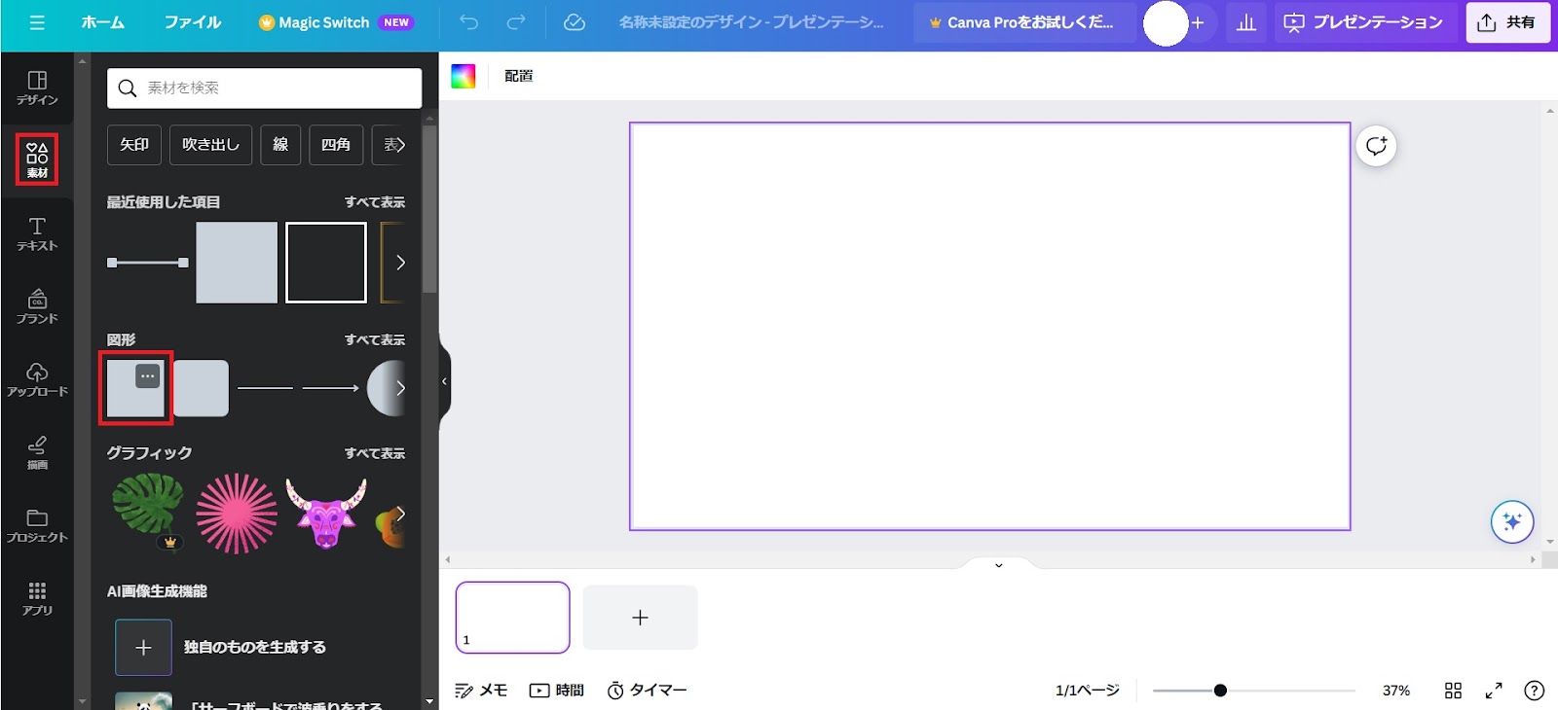Open the hamburger main menu
The width and height of the screenshot is (1558, 710).
click(x=37, y=22)
